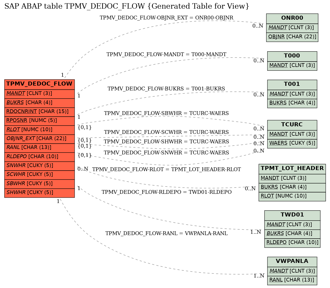The width and height of the screenshot is (330, 288).
Task: Click the SBWHR = TCURC-WAERS relation label
Action: [166, 113]
